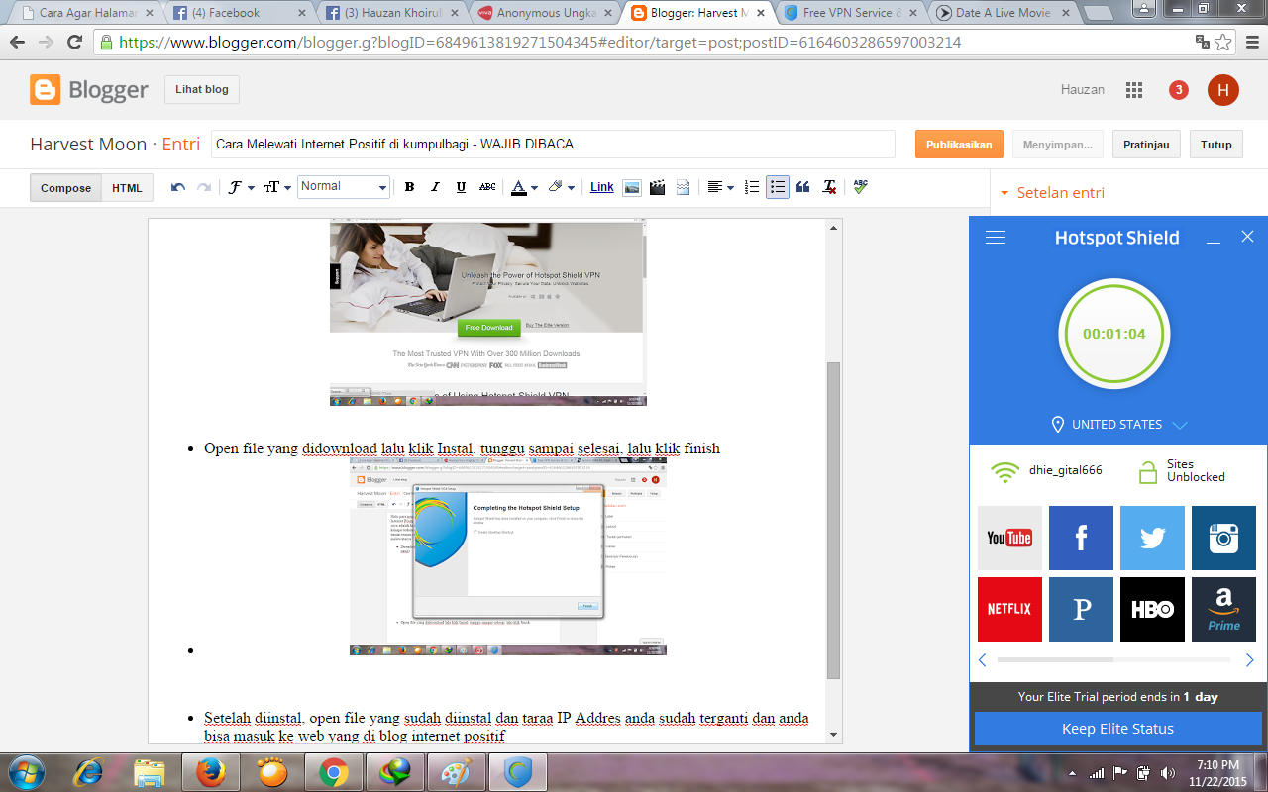This screenshot has width=1268, height=792.
Task: Open HBO tile in Hotspot Shield
Action: (x=1152, y=609)
